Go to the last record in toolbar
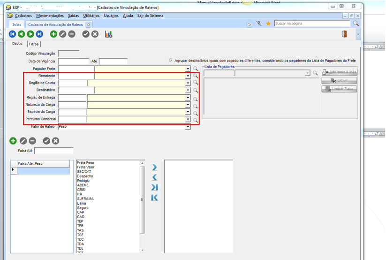 tap(39, 34)
